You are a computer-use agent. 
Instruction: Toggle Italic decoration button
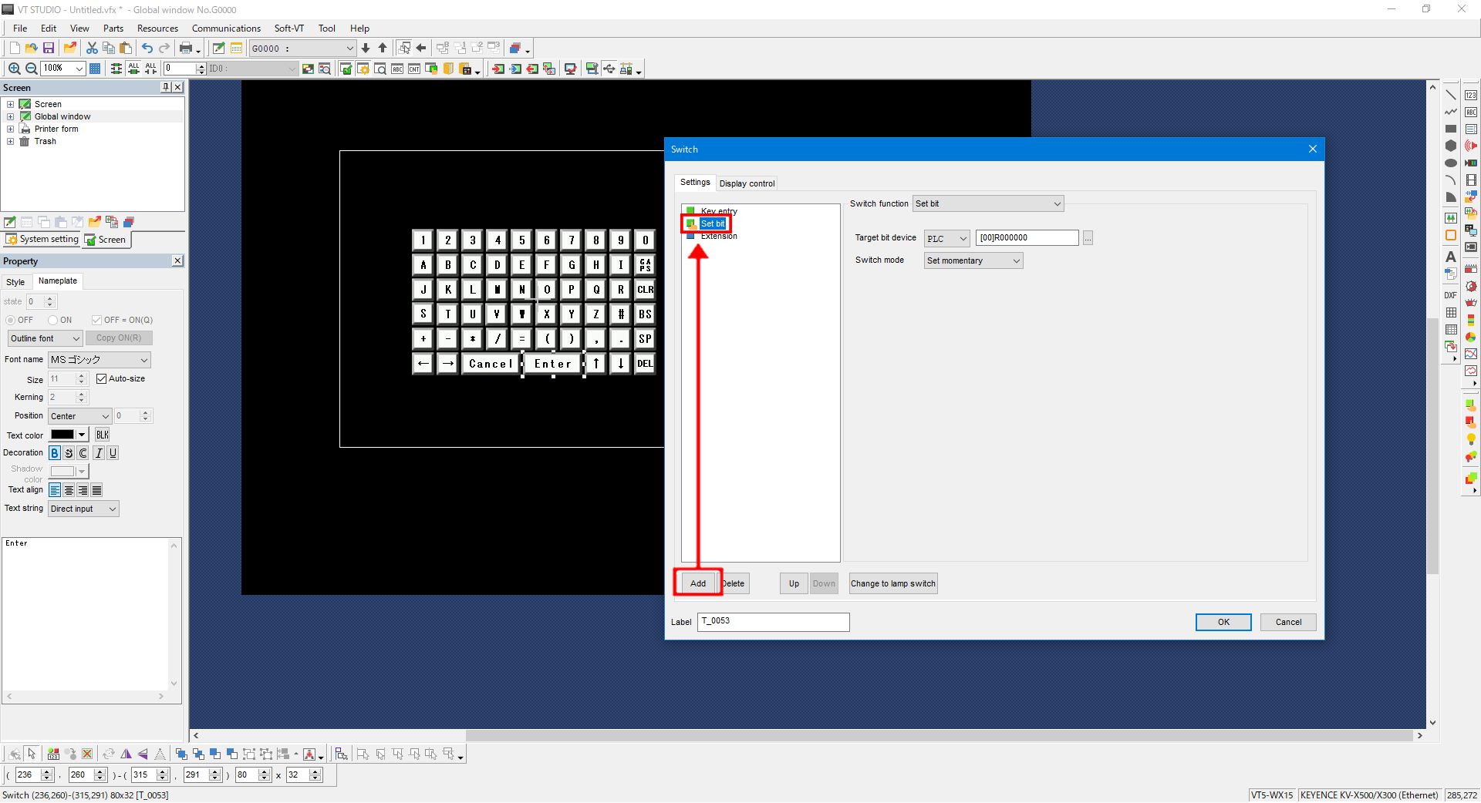[99, 453]
